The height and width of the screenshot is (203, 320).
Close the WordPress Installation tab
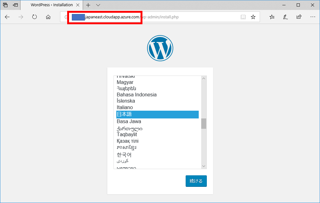click(78, 5)
